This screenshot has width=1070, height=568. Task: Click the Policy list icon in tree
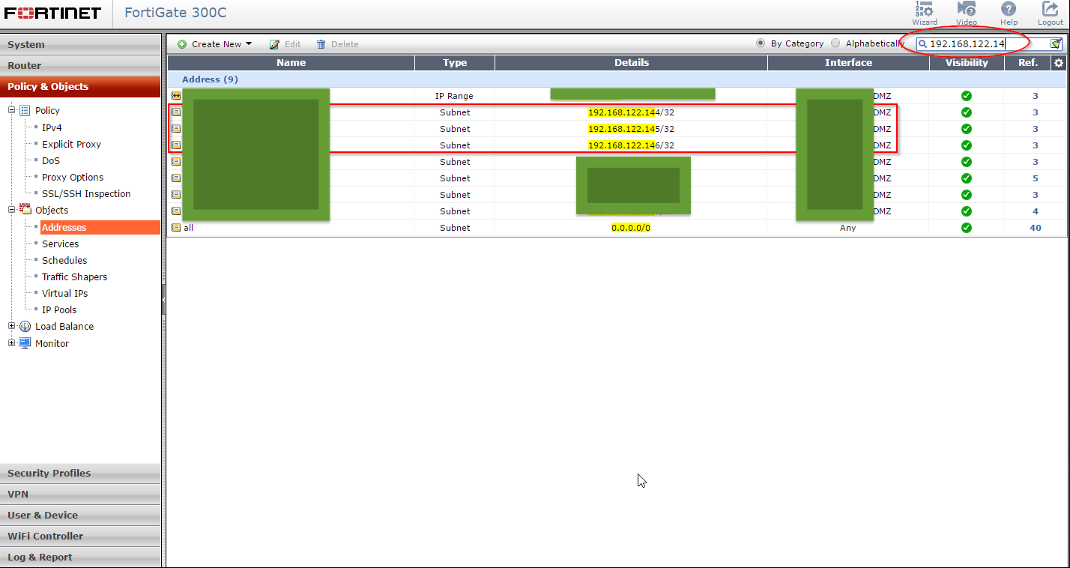pos(25,110)
